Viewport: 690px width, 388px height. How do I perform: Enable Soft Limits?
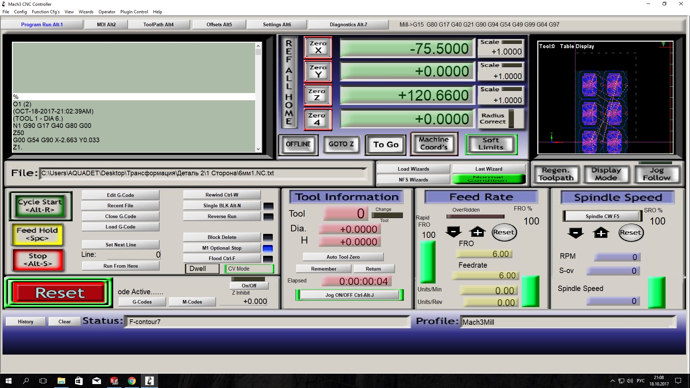pyautogui.click(x=491, y=144)
